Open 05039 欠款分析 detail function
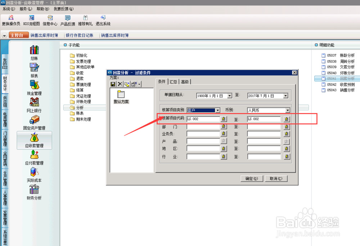 pyautogui.click(x=338, y=67)
